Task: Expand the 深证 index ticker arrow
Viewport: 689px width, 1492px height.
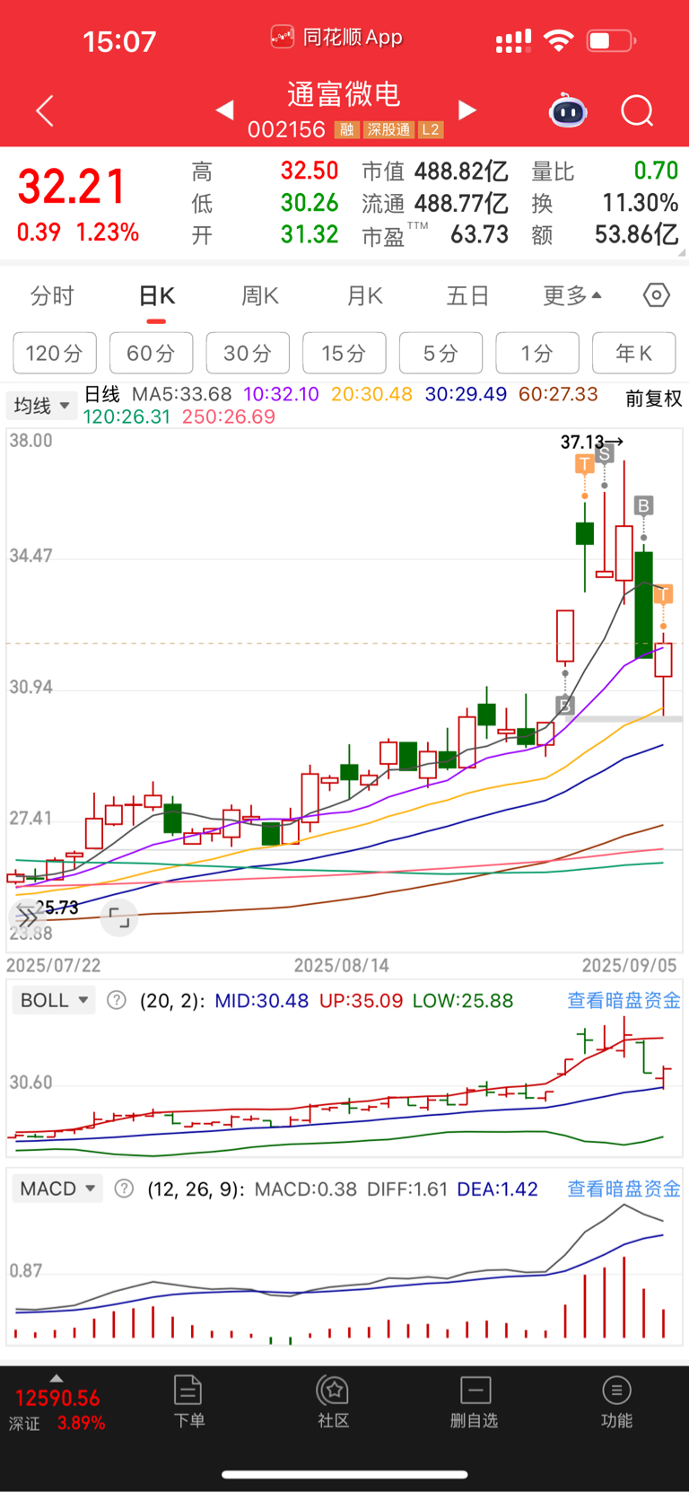Action: click(57, 1378)
